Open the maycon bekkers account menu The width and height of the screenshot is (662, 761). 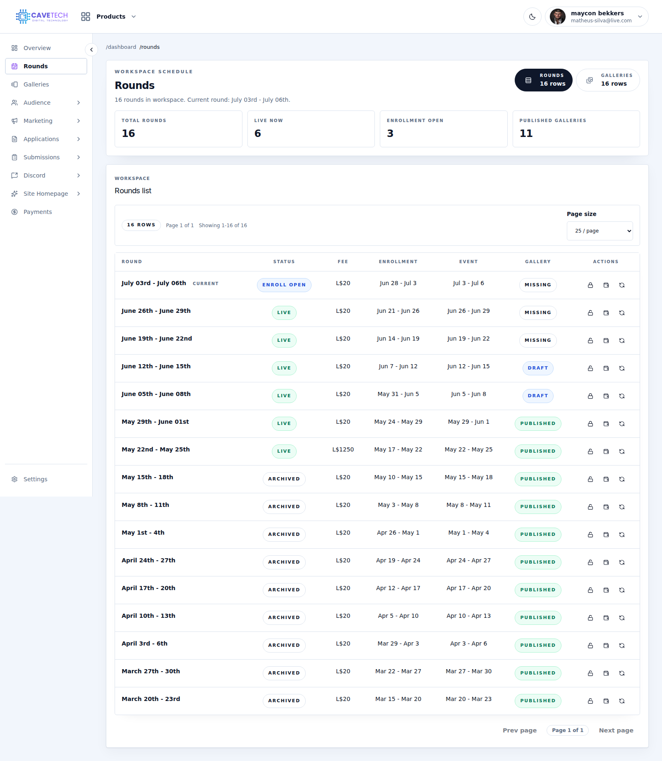(x=597, y=17)
